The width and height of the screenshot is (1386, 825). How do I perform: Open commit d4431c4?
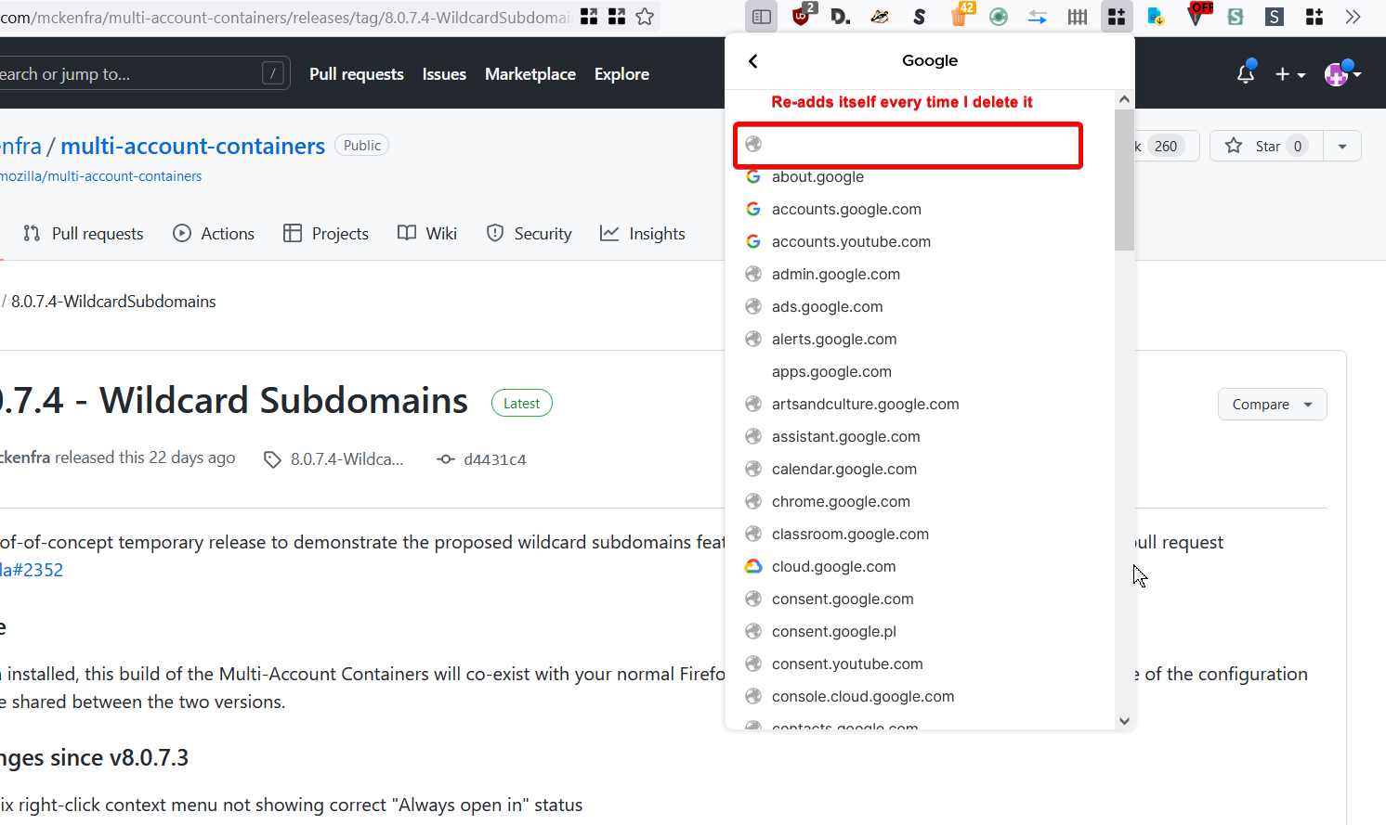[482, 459]
